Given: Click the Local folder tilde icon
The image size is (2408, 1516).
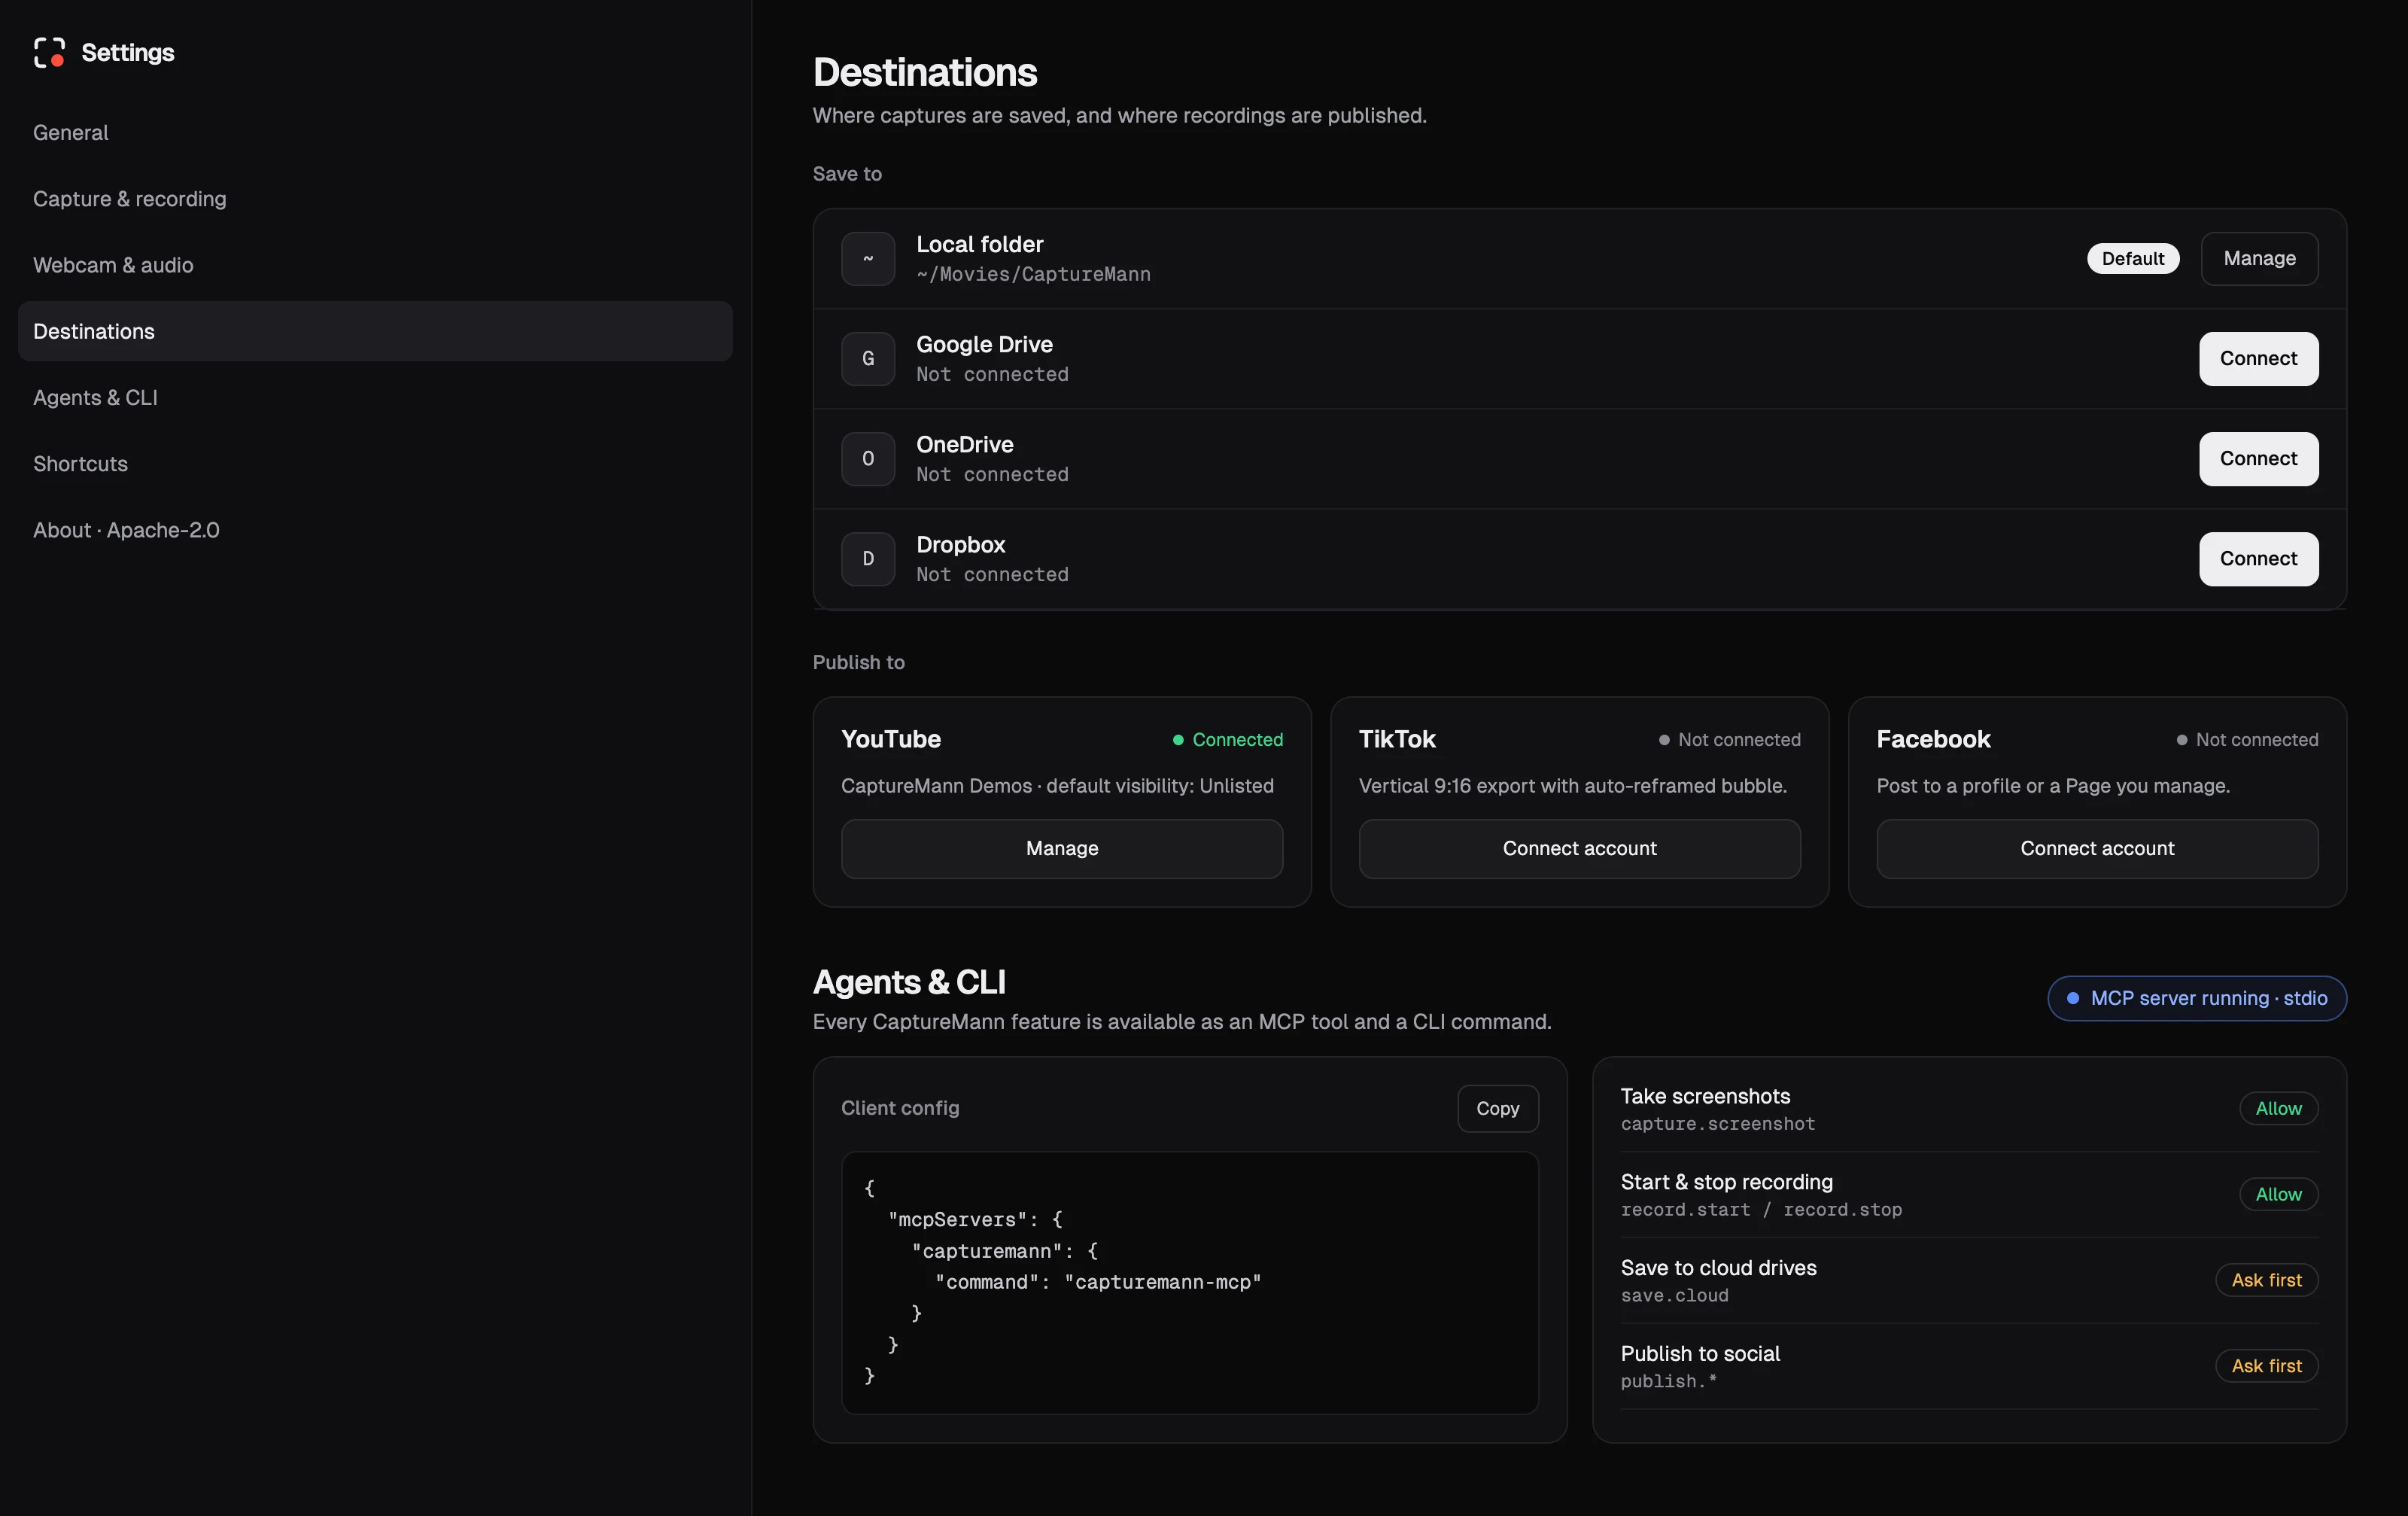Looking at the screenshot, I should [x=868, y=259].
